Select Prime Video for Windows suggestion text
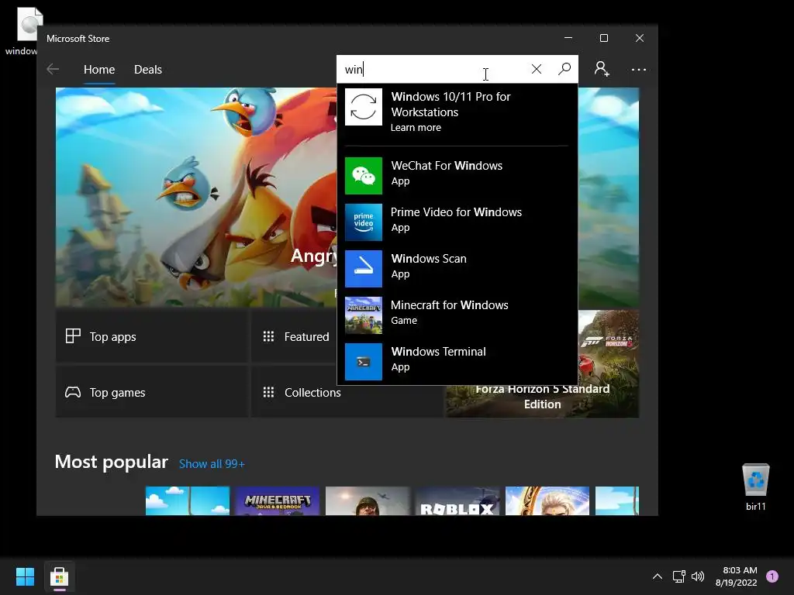This screenshot has width=794, height=595. coord(456,212)
